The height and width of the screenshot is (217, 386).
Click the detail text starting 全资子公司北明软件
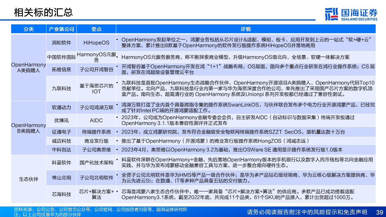(248, 178)
